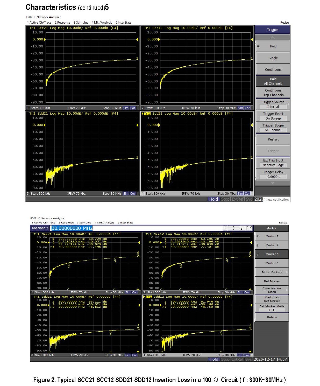Click Resize in the Trigger-menu window
Screen dimensions: 320x386
(x=284, y=23)
